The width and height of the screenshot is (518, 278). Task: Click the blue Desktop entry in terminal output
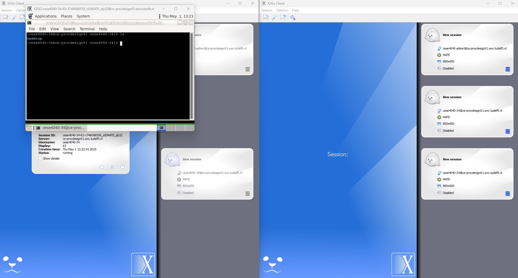coord(34,39)
